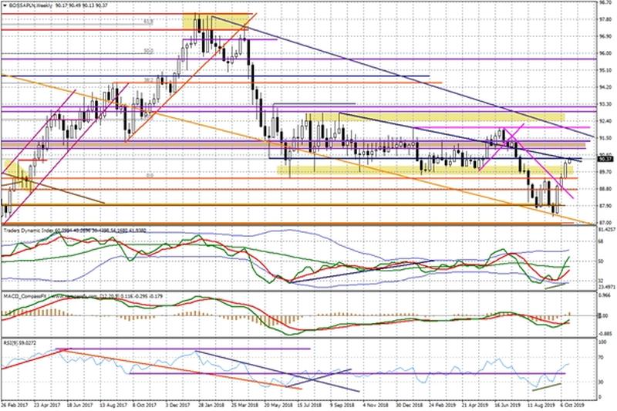The width and height of the screenshot is (617, 411).
Task: Click the RSI 70 level label on the right scale
Action: pos(603,357)
